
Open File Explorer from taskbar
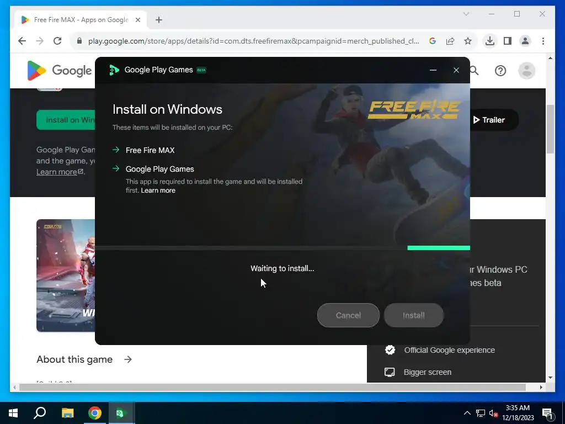click(67, 413)
